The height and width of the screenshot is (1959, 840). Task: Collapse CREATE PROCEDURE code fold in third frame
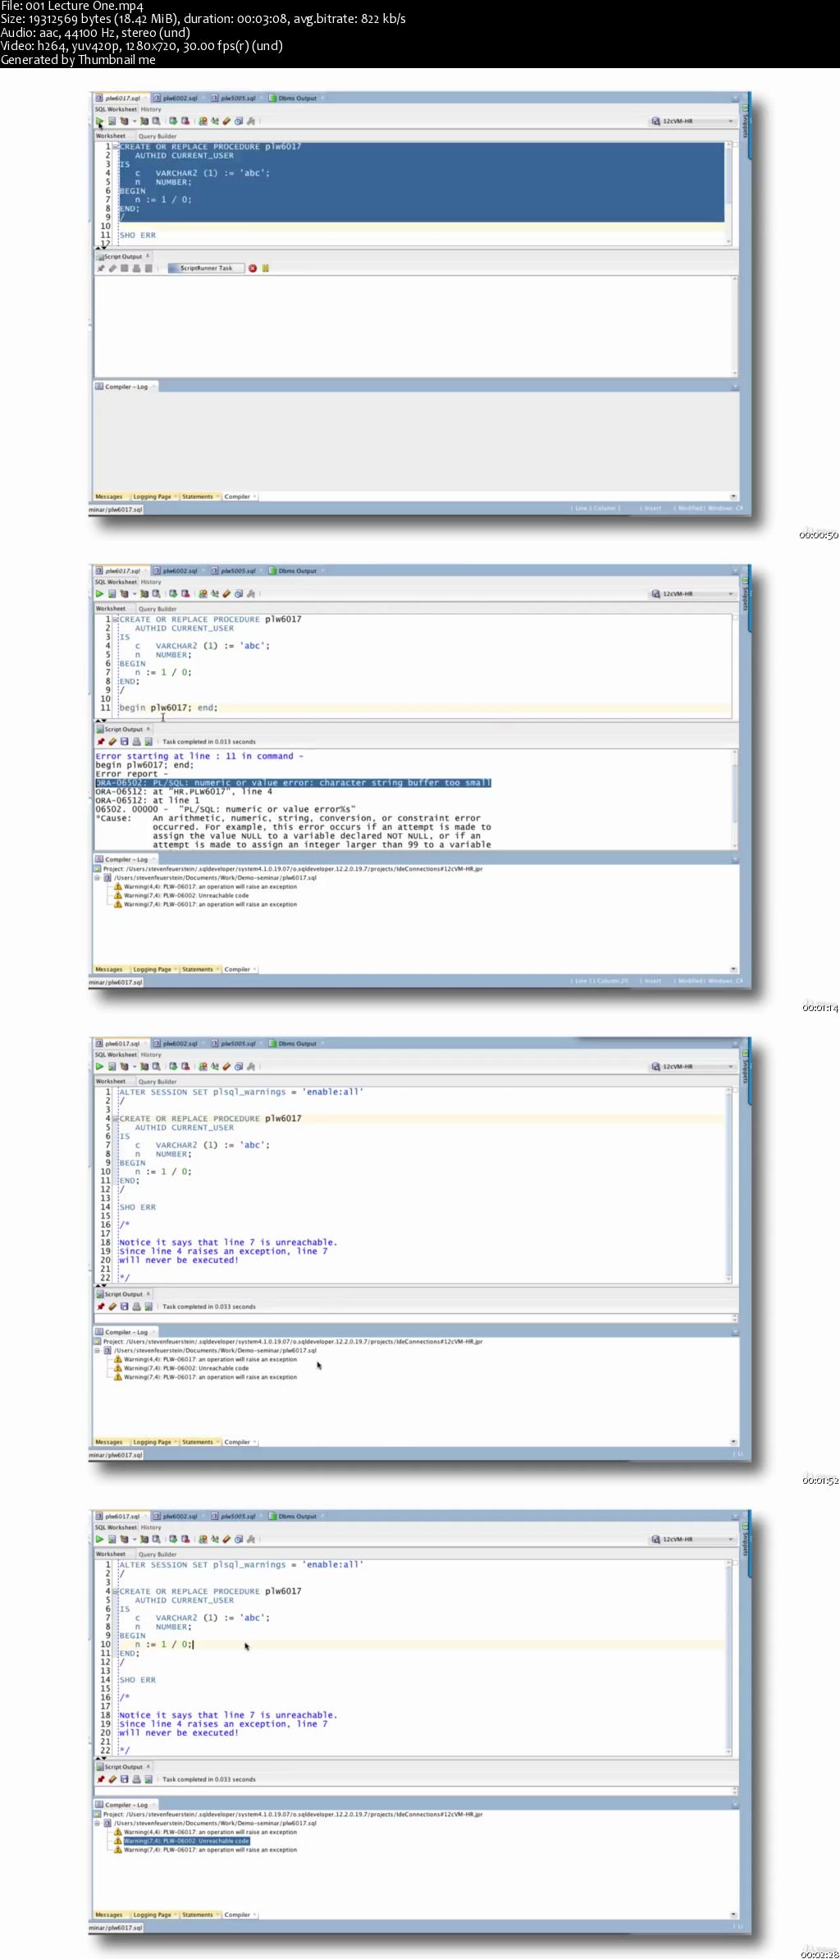(x=116, y=1119)
